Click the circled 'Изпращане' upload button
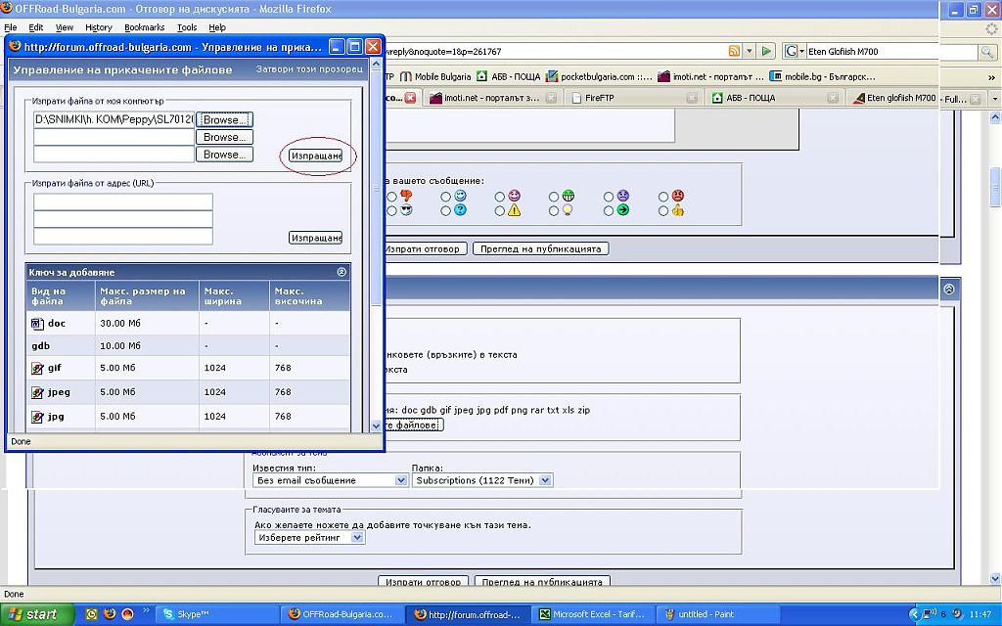 [x=316, y=156]
